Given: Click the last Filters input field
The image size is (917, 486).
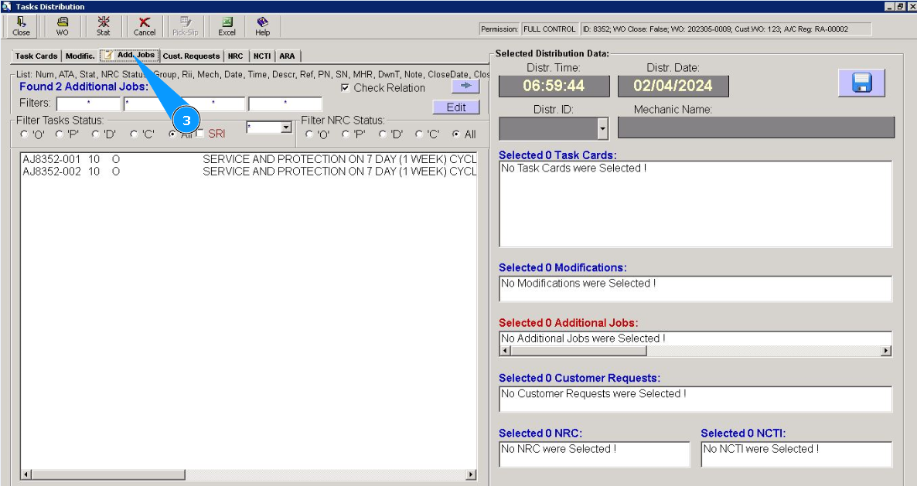Looking at the screenshot, I should click(285, 104).
